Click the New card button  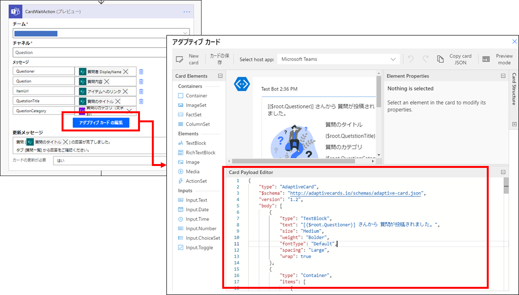click(188, 59)
